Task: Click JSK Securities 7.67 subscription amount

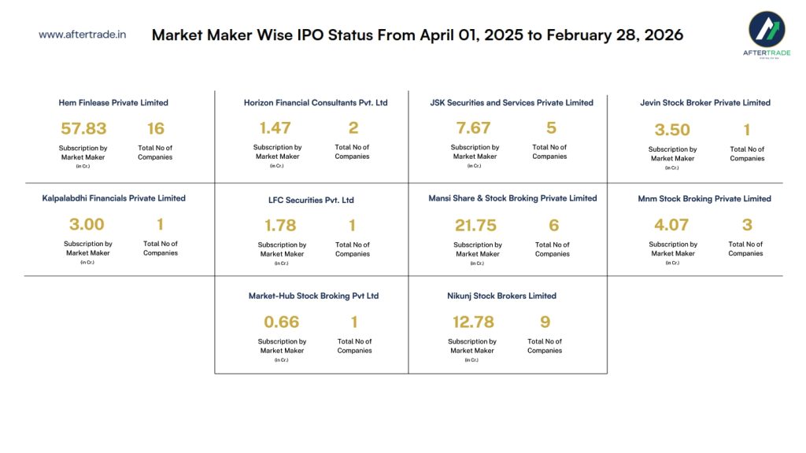Action: (x=473, y=128)
